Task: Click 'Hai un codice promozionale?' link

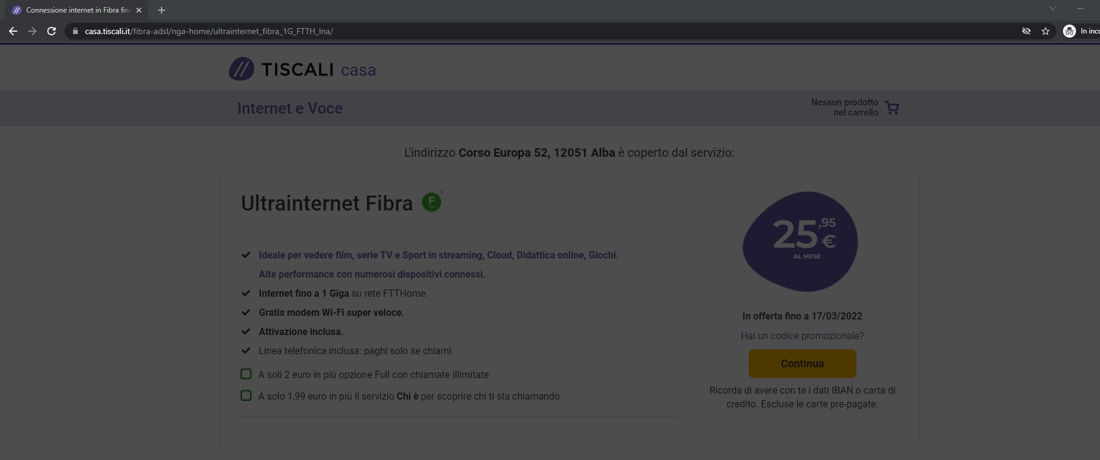Action: click(x=802, y=336)
